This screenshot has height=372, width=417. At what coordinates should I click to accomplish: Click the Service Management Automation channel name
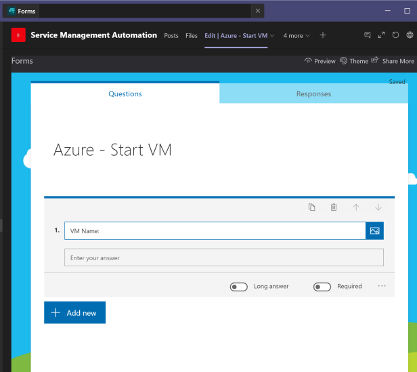(x=93, y=35)
